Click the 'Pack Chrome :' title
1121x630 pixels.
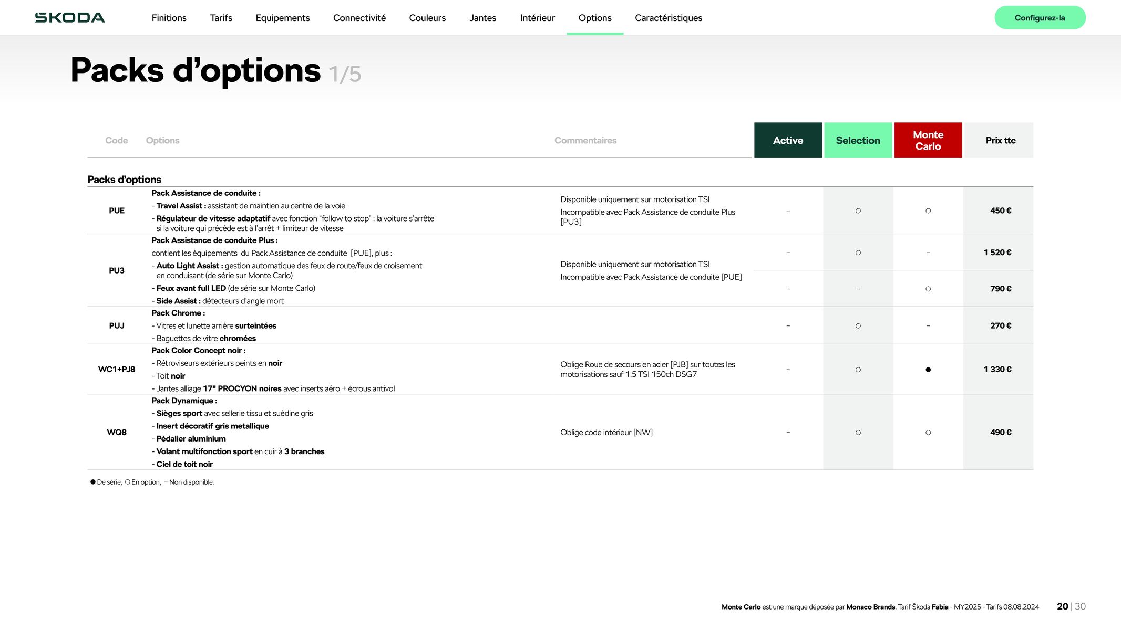pyautogui.click(x=178, y=313)
